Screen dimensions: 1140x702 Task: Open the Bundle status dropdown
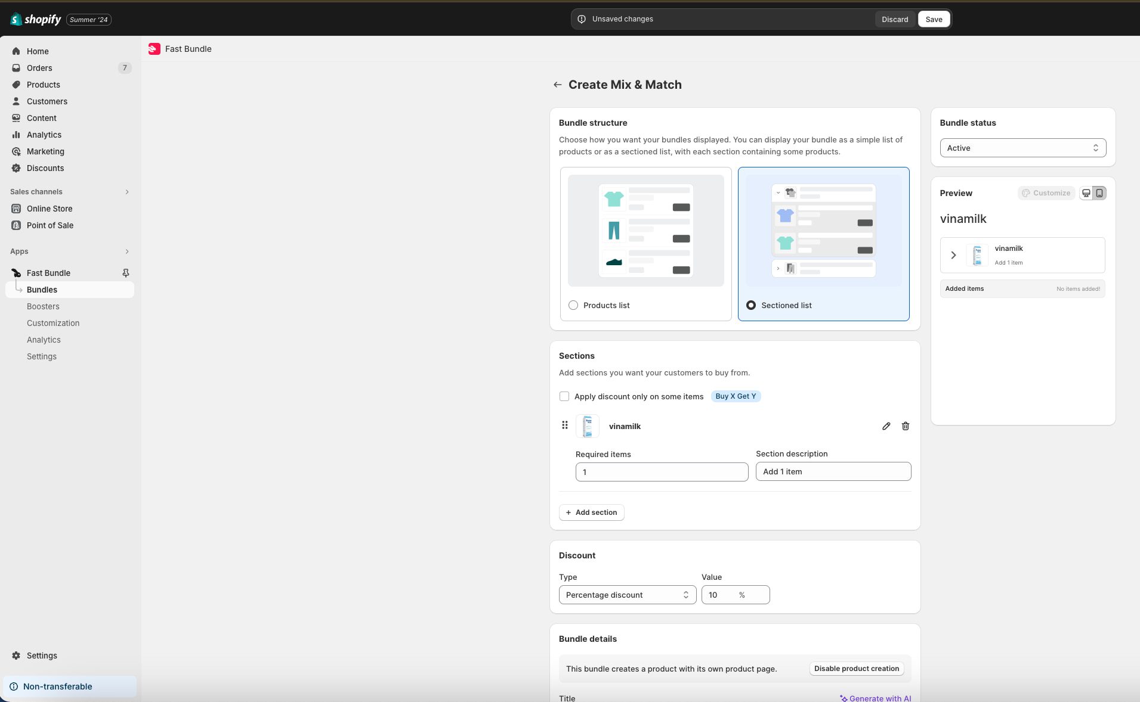click(1023, 148)
